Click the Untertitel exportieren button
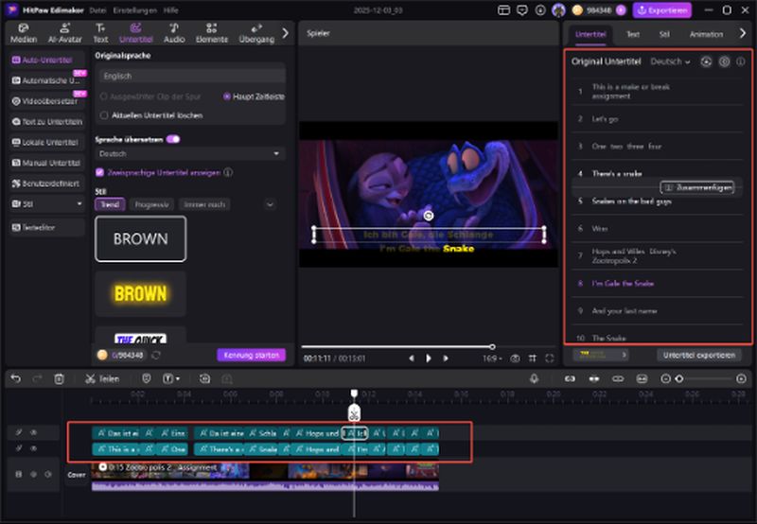Image resolution: width=757 pixels, height=524 pixels. click(x=697, y=355)
